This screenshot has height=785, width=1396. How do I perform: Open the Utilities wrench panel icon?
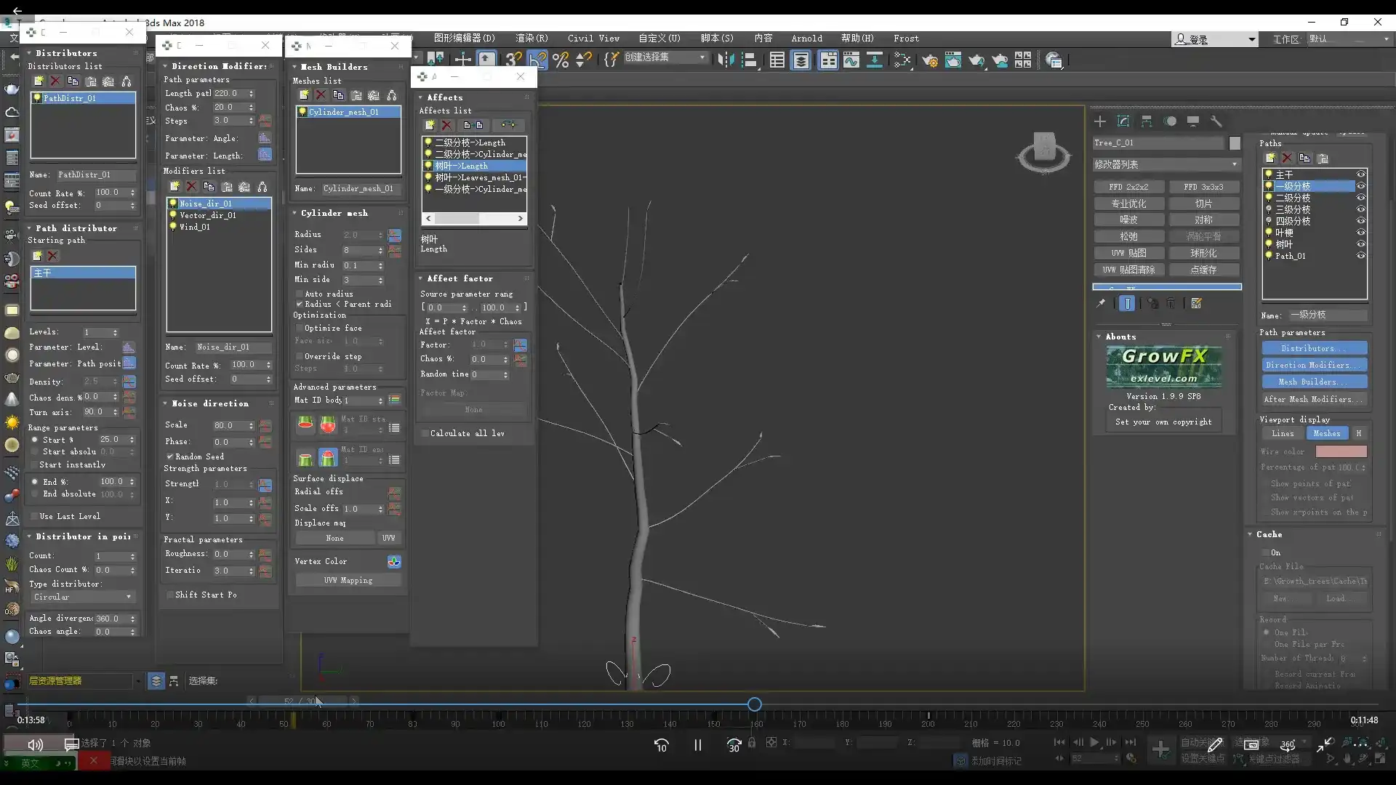pyautogui.click(x=1216, y=122)
